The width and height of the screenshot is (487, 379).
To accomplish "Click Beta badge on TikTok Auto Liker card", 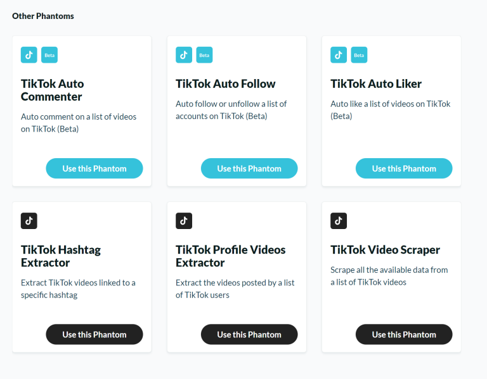I will (x=359, y=55).
